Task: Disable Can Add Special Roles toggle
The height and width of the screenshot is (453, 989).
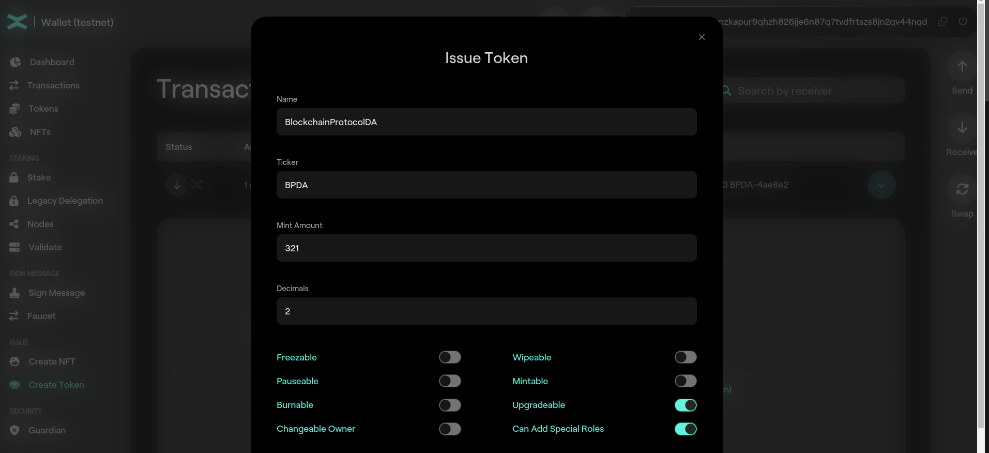Action: pos(686,429)
